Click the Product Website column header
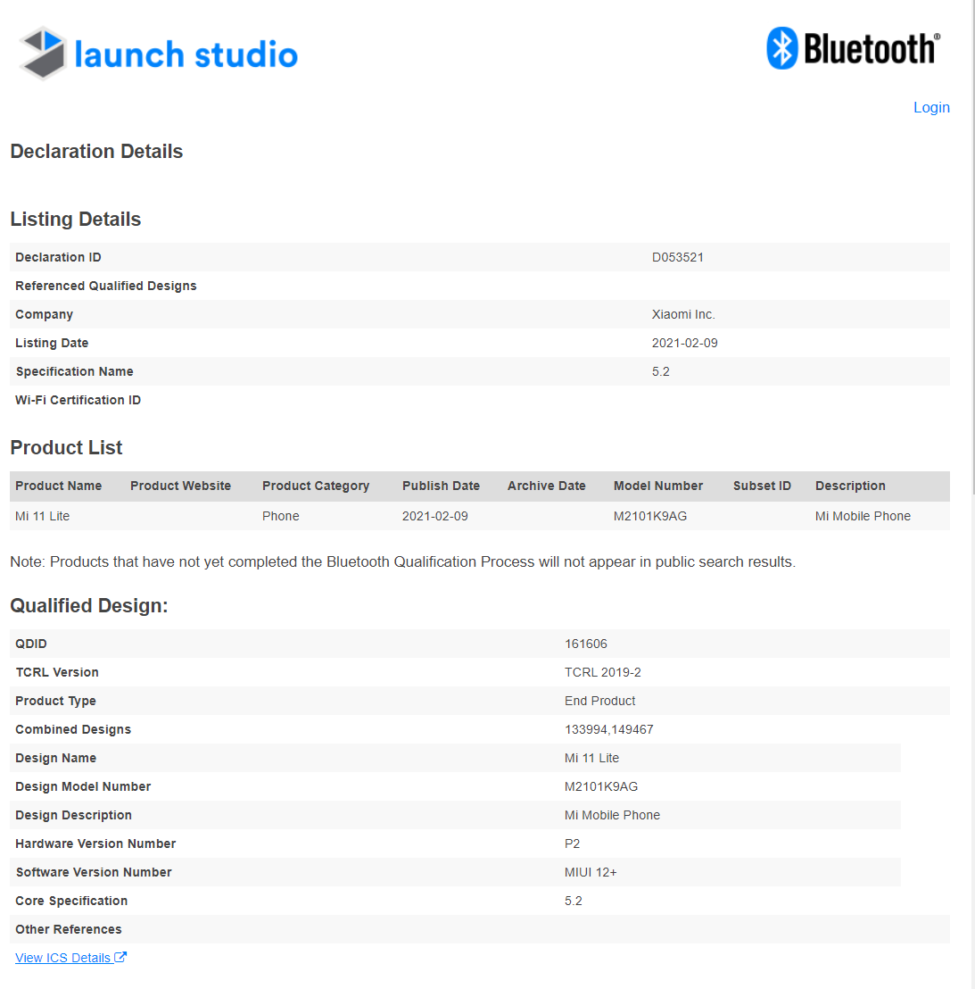 [x=181, y=486]
